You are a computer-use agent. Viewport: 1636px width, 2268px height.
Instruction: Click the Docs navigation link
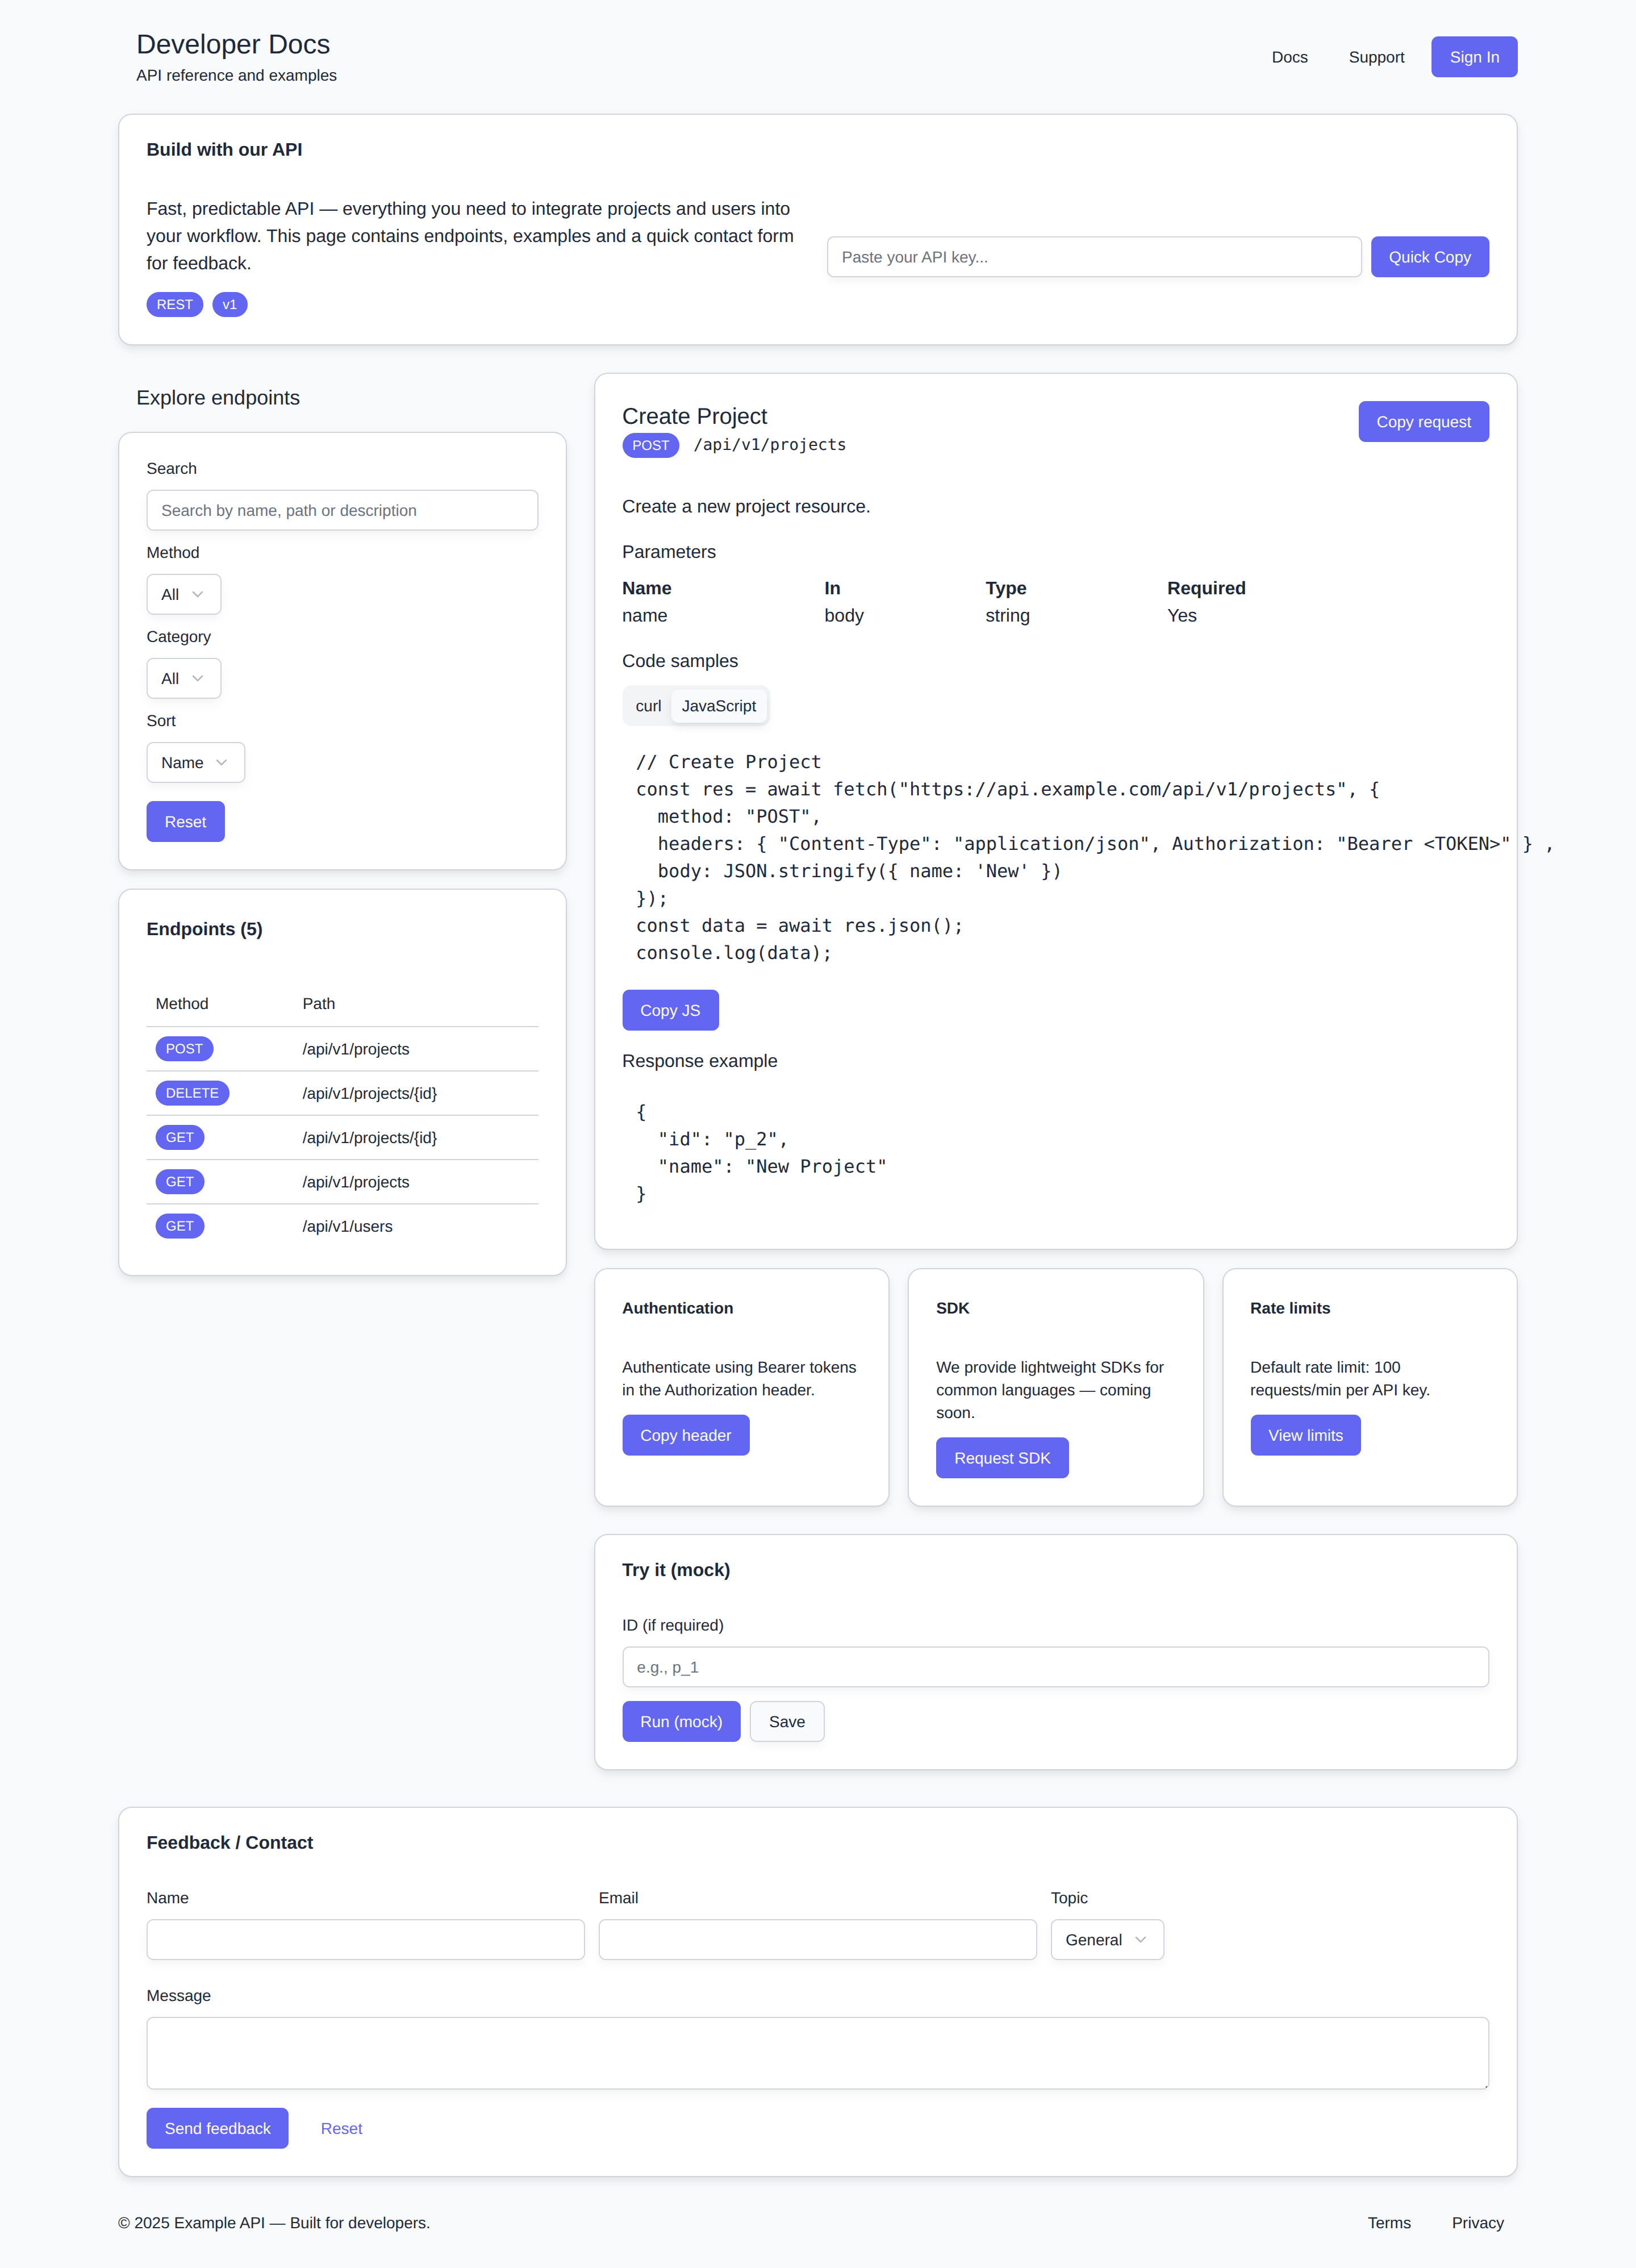[x=1289, y=57]
